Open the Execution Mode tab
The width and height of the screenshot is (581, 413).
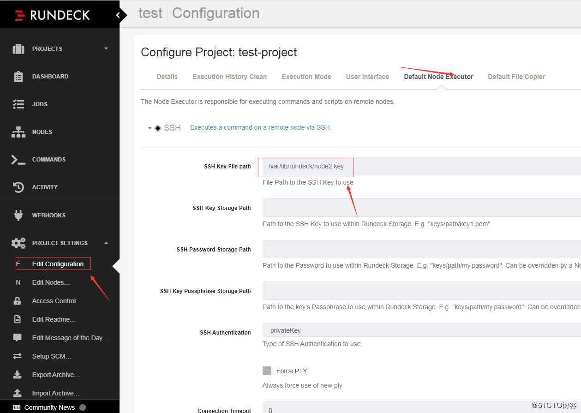[306, 77]
